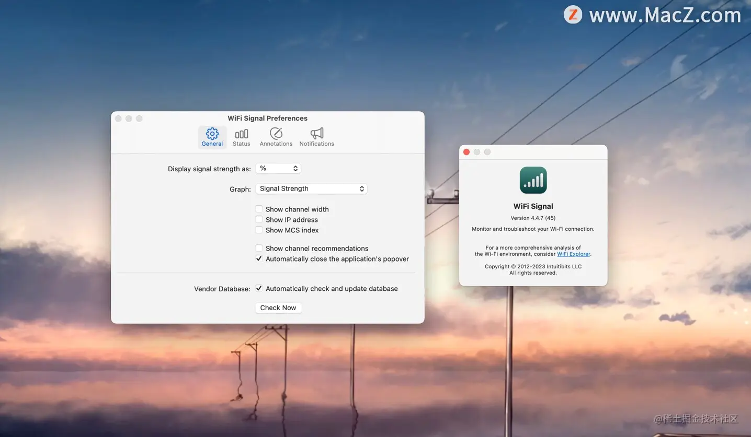Image resolution: width=751 pixels, height=437 pixels.
Task: Select the Notifications tab label
Action: click(317, 144)
